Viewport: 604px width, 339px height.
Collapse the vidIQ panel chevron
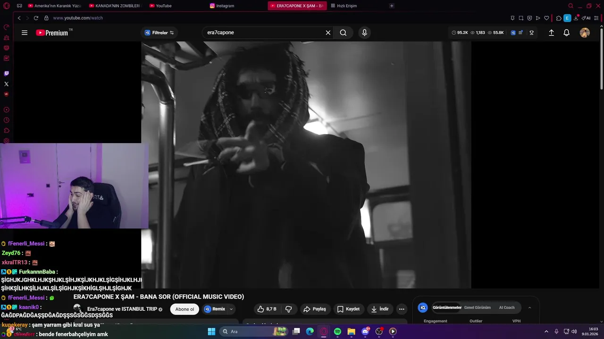529,307
